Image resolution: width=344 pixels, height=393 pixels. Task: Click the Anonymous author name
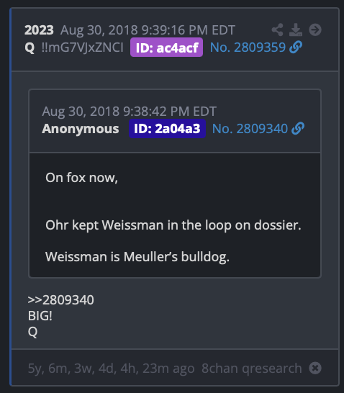(81, 129)
